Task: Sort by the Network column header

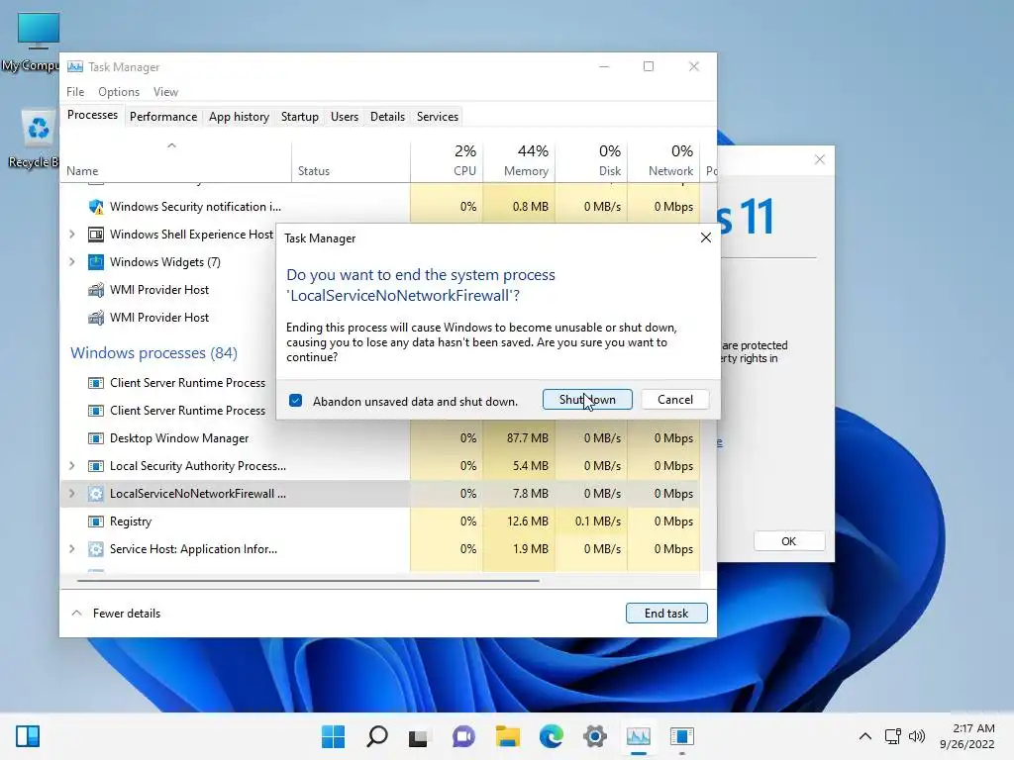Action: pyautogui.click(x=663, y=160)
